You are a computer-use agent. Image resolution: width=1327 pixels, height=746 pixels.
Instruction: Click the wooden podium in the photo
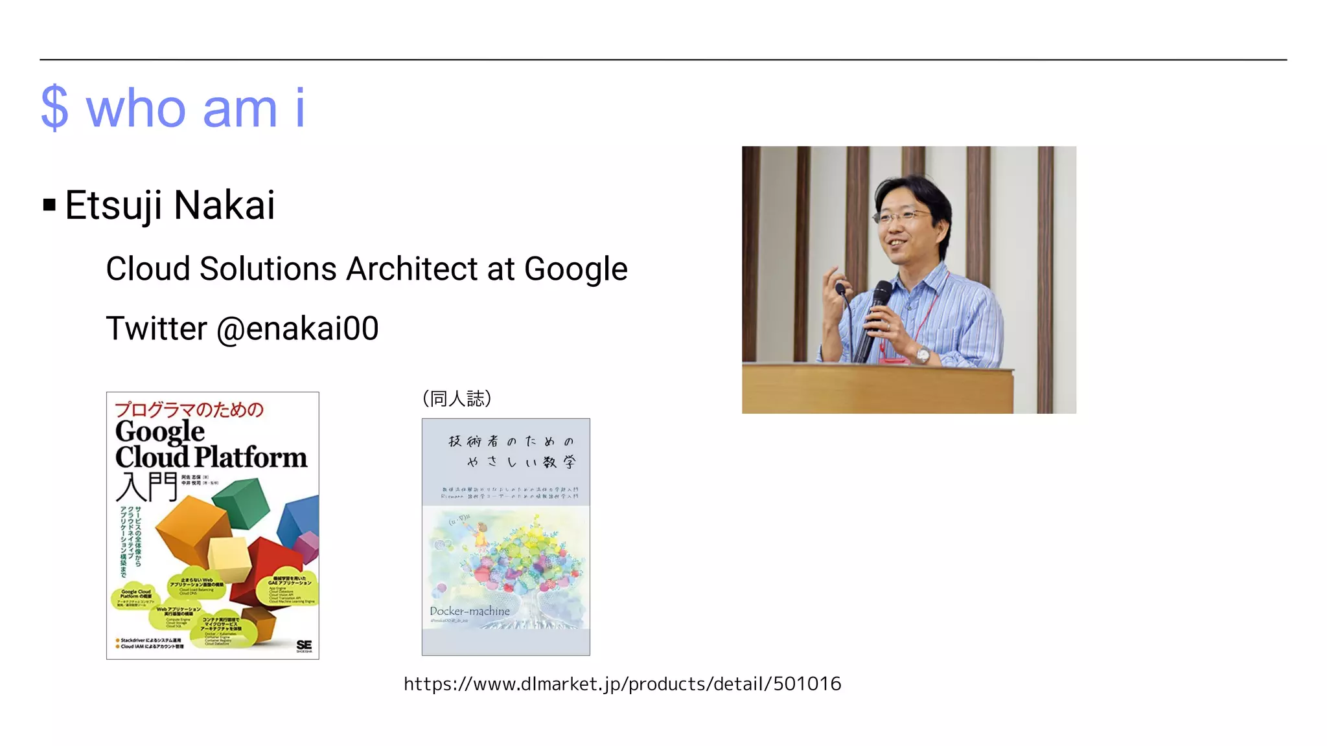pyautogui.click(x=878, y=389)
